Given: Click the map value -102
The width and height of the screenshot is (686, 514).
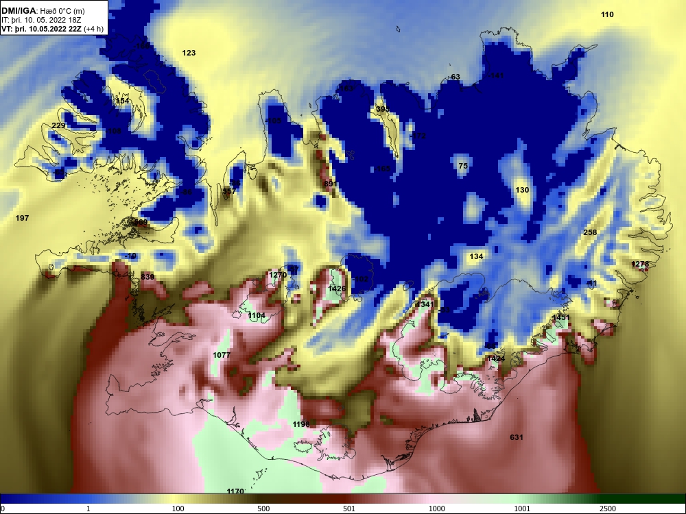Looking at the screenshot, I should tap(361, 280).
